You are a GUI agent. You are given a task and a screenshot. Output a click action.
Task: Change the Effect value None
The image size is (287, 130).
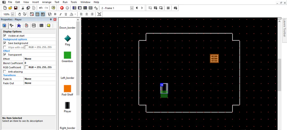pyautogui.click(x=40, y=59)
